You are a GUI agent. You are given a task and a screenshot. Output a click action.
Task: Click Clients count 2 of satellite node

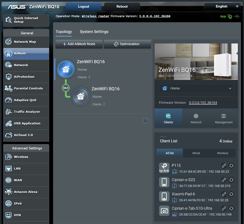pos(104,104)
